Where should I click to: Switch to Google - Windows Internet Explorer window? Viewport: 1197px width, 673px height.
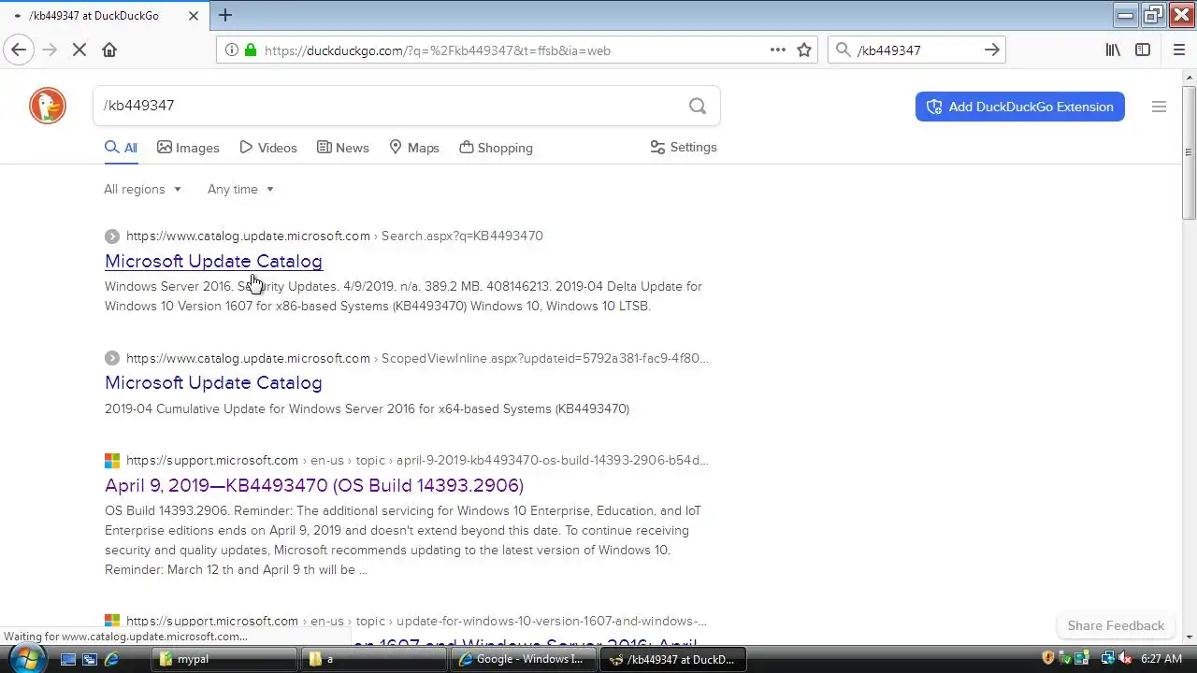[x=523, y=659]
